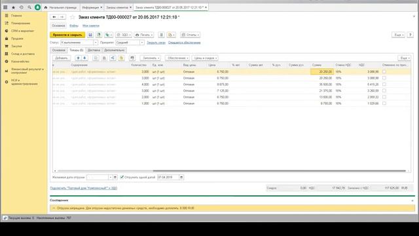Toggle cancel checkbox in second table row
Screen dimensions: 419x236
click(384, 78)
